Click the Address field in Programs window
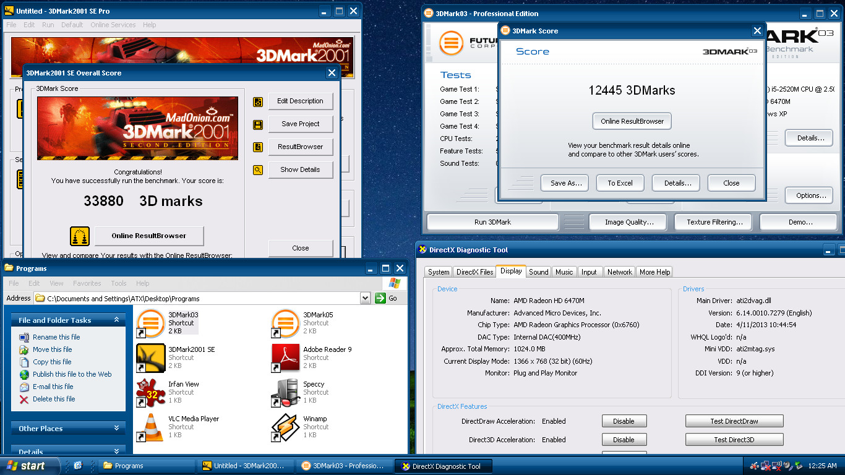845x475 pixels. 203,298
